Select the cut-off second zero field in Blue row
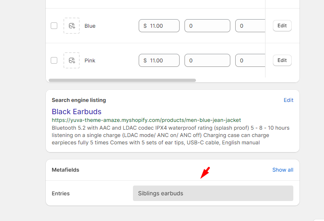The height and width of the screenshot is (221, 324). [250, 26]
